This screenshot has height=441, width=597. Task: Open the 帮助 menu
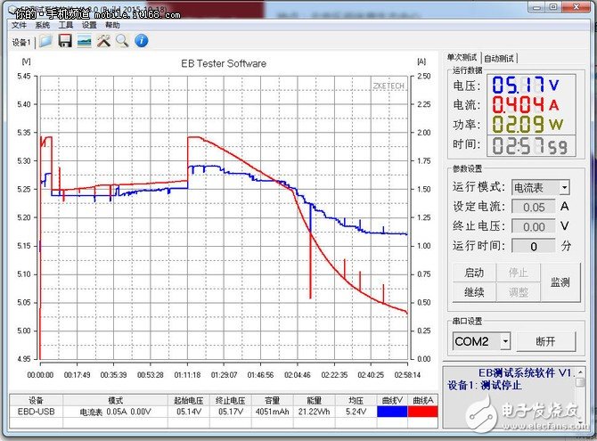112,26
